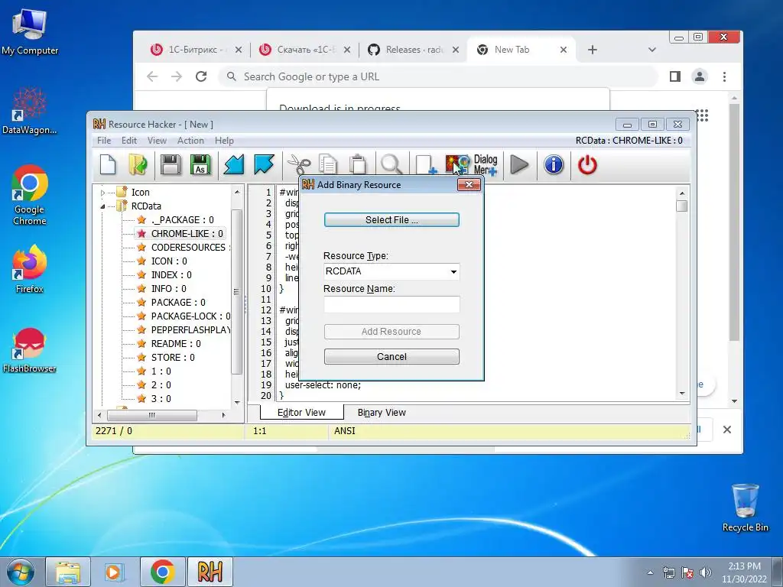Select the CODERESOURCES resource
The image size is (783, 587).
coord(188,248)
